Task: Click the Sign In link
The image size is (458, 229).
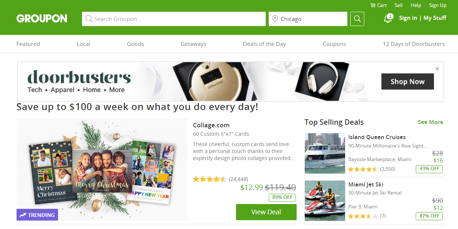Action: [x=408, y=18]
